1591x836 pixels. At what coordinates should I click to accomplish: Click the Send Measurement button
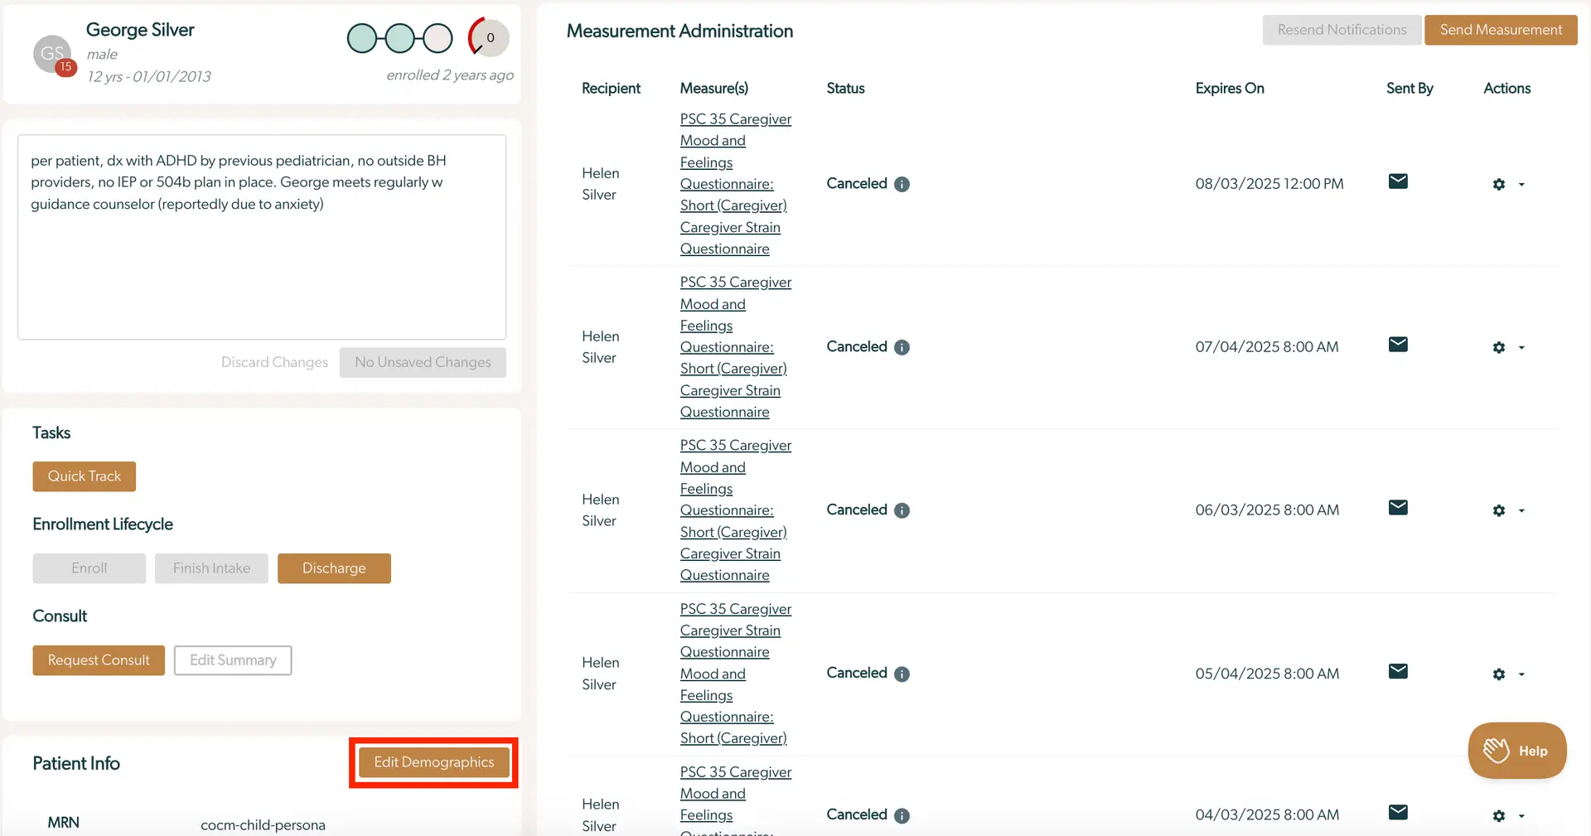[1501, 30]
